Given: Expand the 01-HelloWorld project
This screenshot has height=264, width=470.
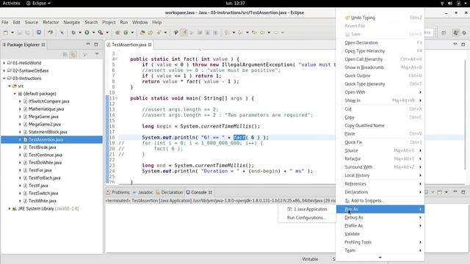Looking at the screenshot, I should (4, 63).
